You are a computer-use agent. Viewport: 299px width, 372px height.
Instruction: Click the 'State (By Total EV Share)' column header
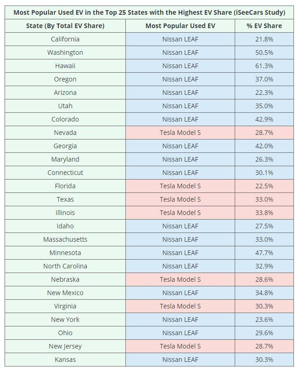[65, 26]
